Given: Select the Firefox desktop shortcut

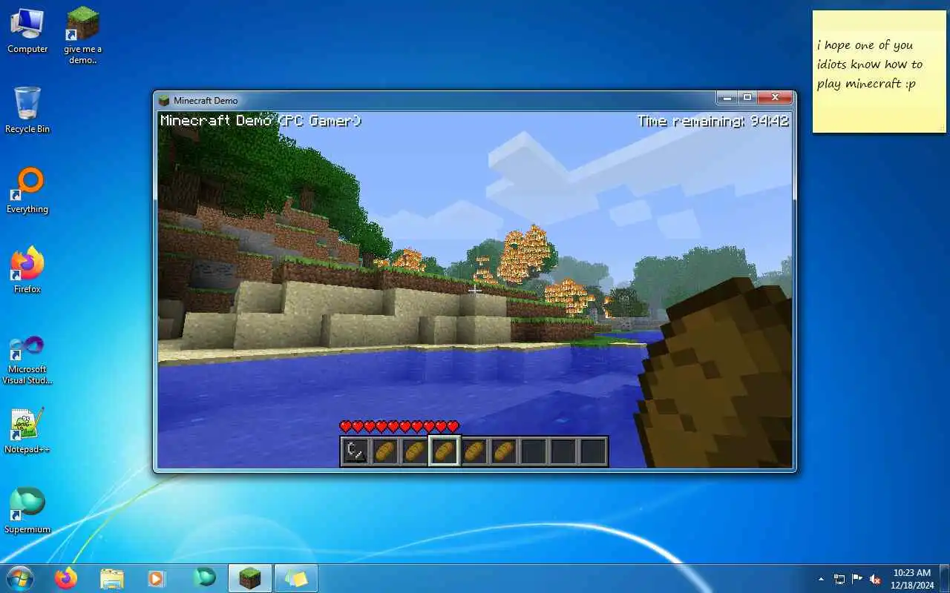Looking at the screenshot, I should (27, 270).
